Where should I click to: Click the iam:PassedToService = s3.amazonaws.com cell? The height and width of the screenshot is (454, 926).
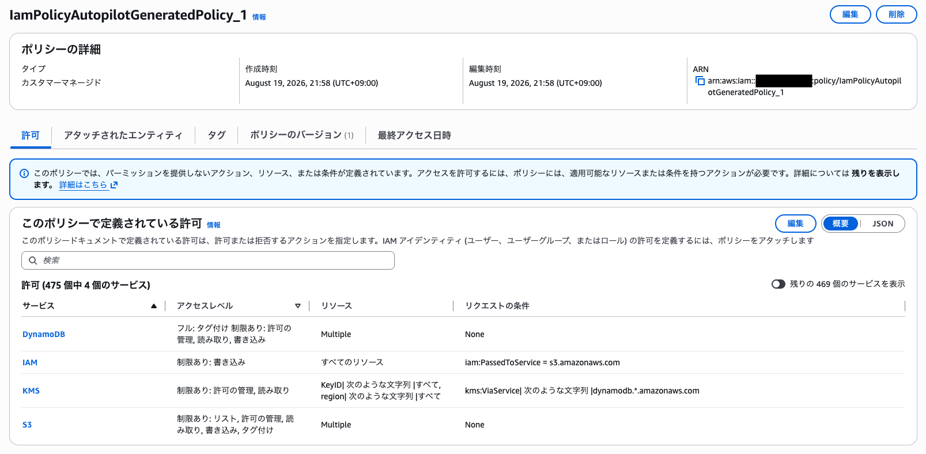click(542, 362)
